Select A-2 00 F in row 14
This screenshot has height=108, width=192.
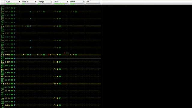pos(10,91)
